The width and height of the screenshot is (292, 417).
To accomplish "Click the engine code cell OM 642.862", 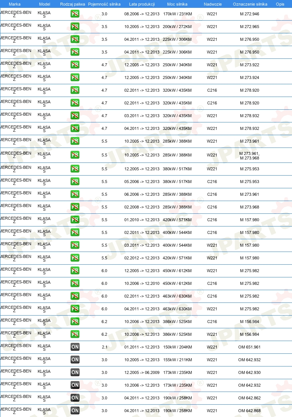I will pos(249,398).
